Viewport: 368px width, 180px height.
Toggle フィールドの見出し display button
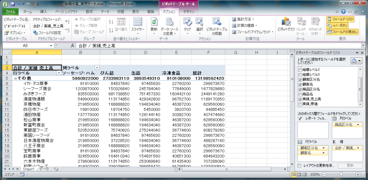pos(342,32)
